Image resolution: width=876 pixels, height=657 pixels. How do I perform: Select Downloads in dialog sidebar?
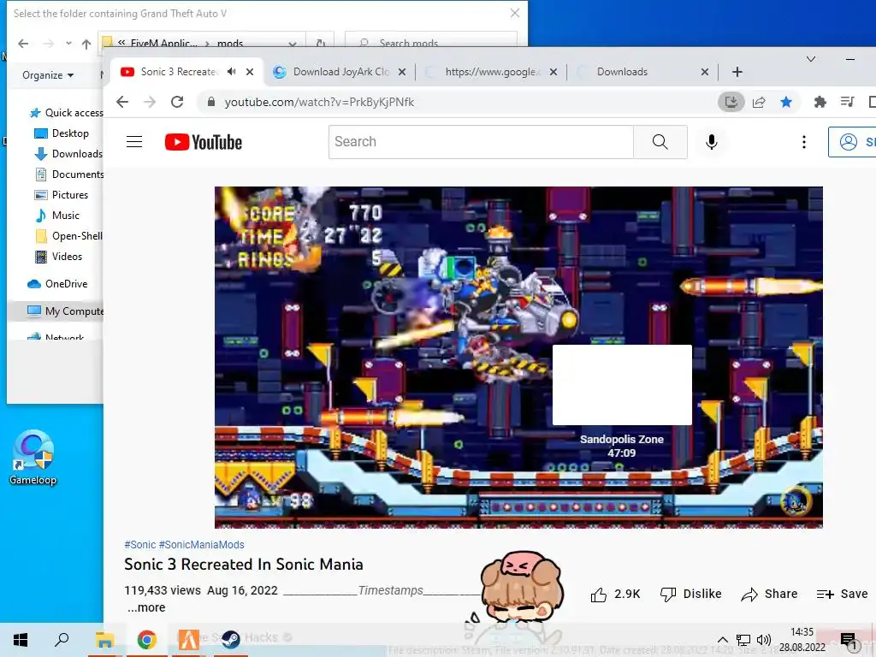pos(68,154)
